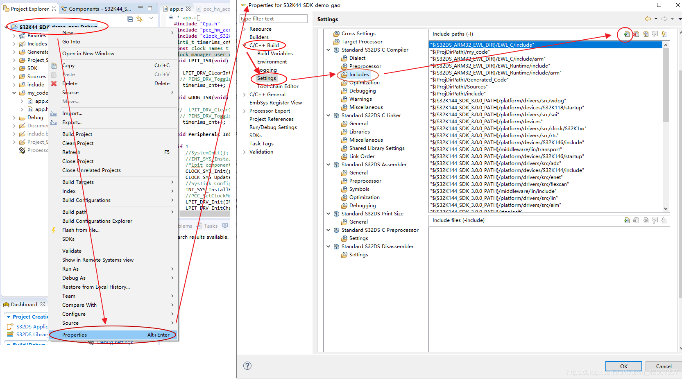Minimize the Project Explorer panel
Image resolution: width=682 pixels, height=380 pixels.
pyautogui.click(x=140, y=8)
